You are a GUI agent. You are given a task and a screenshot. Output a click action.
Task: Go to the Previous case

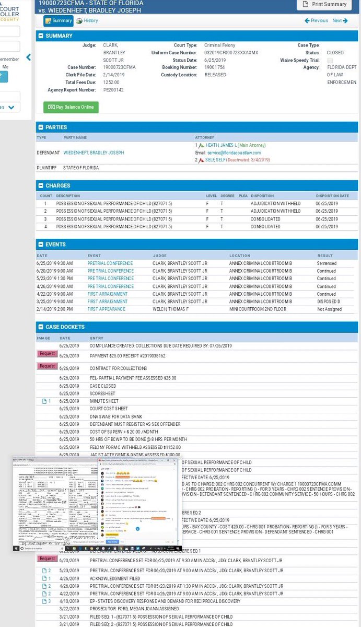pyautogui.click(x=316, y=21)
